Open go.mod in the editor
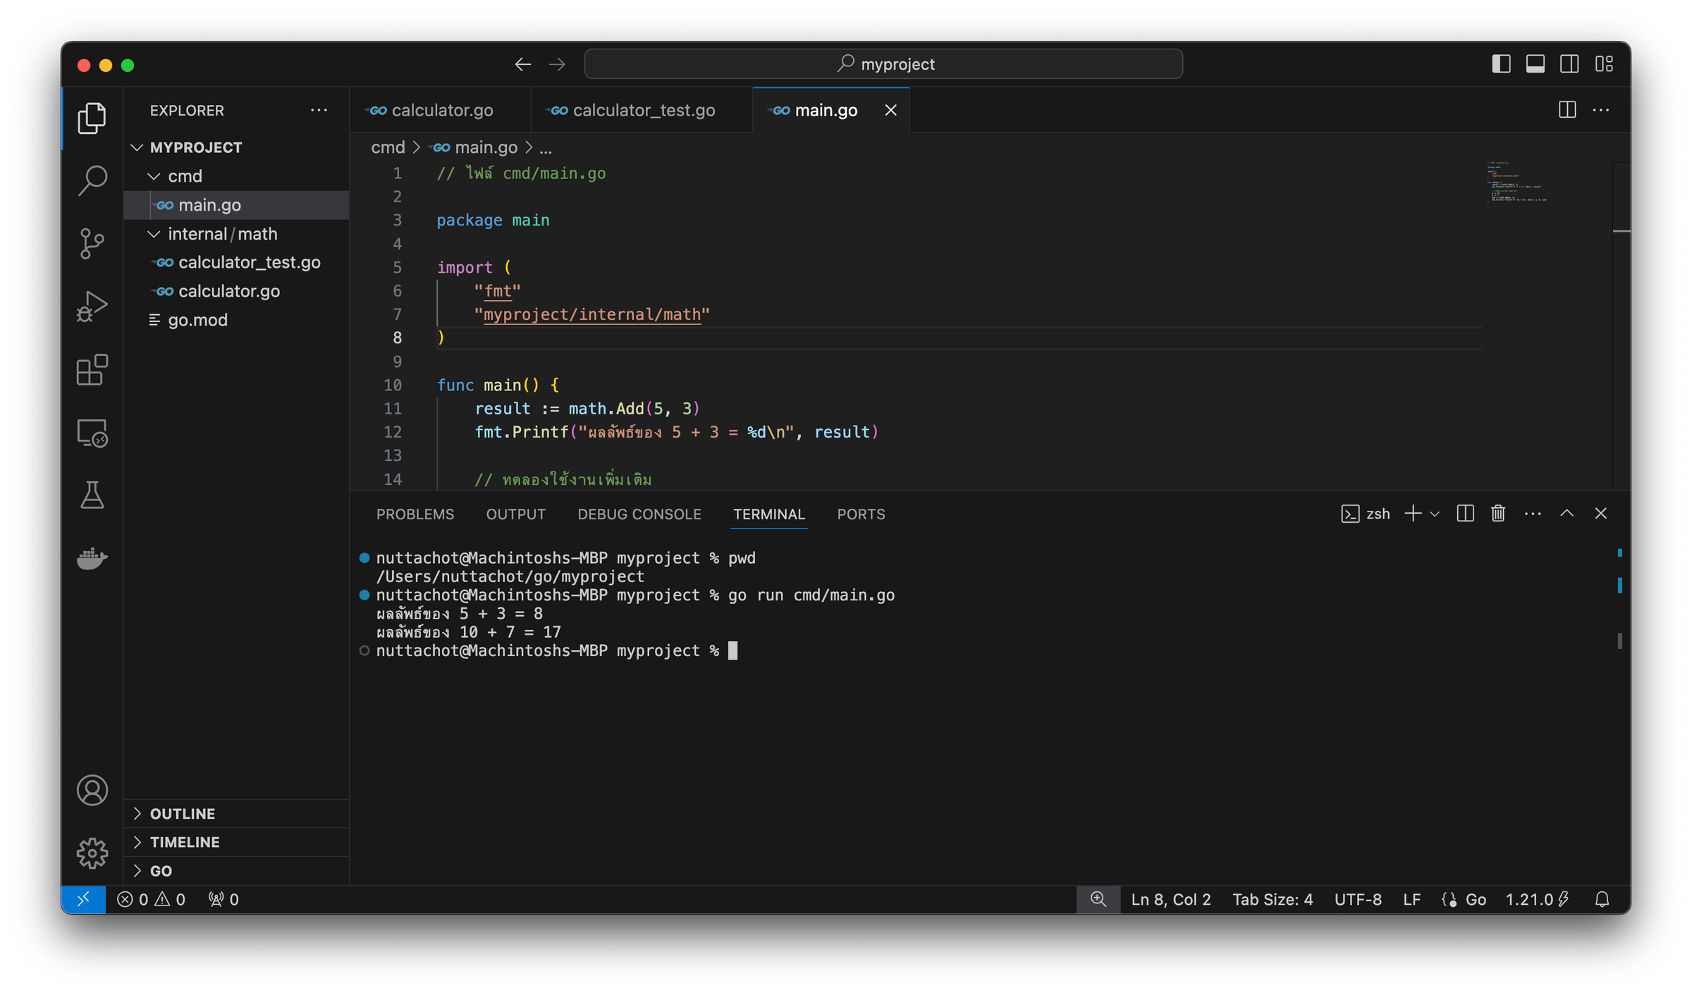1692x995 pixels. tap(197, 319)
